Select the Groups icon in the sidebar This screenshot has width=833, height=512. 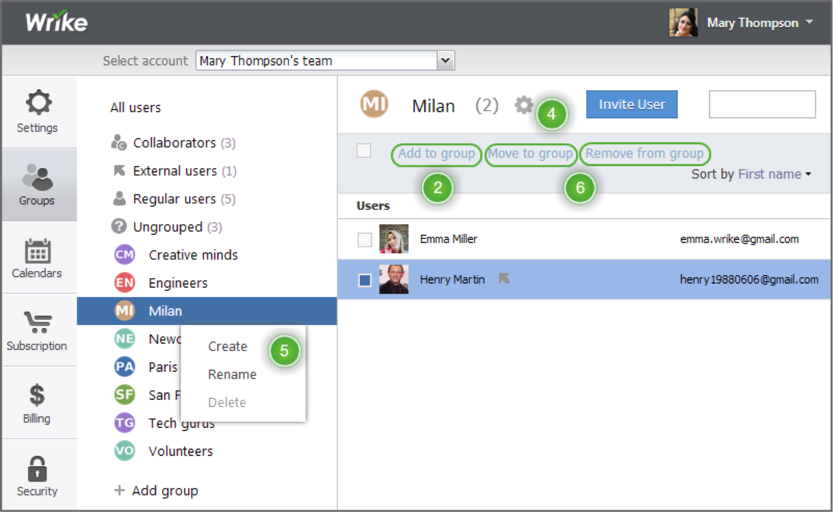pyautogui.click(x=37, y=184)
